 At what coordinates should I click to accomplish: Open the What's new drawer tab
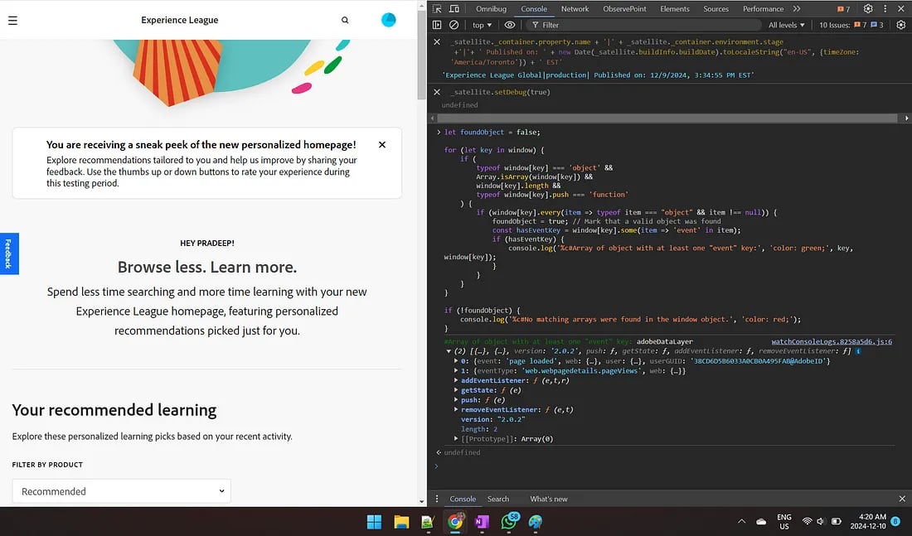pos(549,499)
